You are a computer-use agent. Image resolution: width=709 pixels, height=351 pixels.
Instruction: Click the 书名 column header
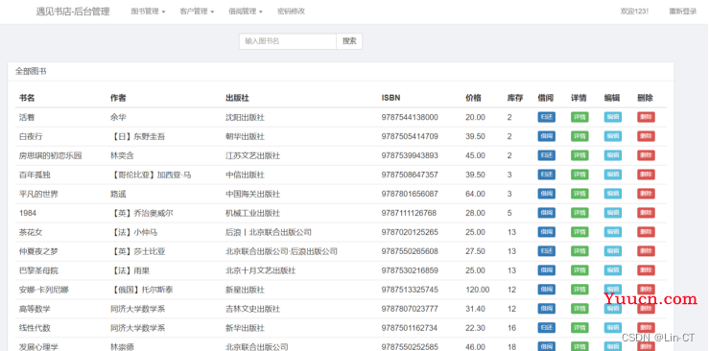[x=27, y=98]
